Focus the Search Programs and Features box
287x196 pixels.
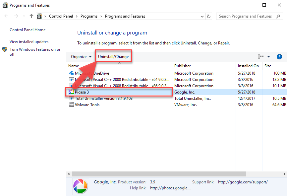coord(250,16)
